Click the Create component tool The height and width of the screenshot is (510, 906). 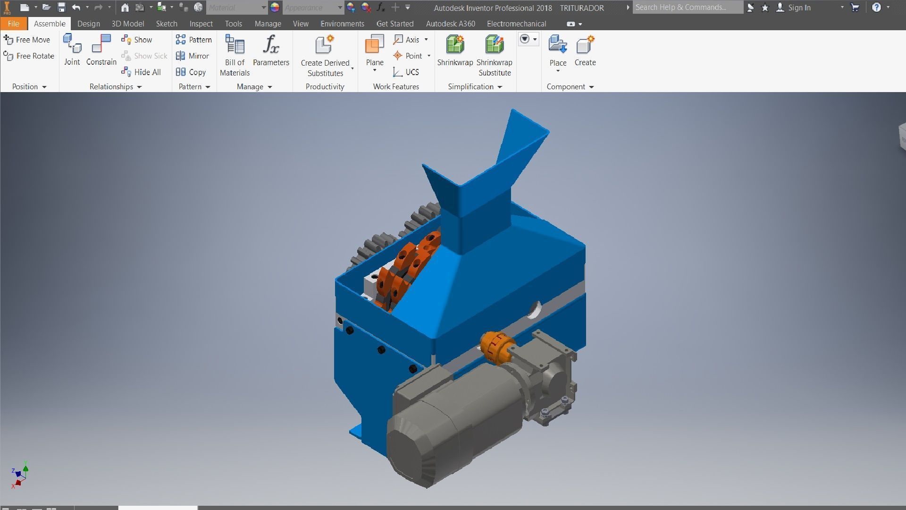pyautogui.click(x=585, y=50)
